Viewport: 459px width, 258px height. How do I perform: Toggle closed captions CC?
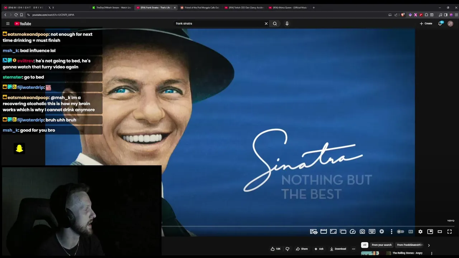coord(411,231)
